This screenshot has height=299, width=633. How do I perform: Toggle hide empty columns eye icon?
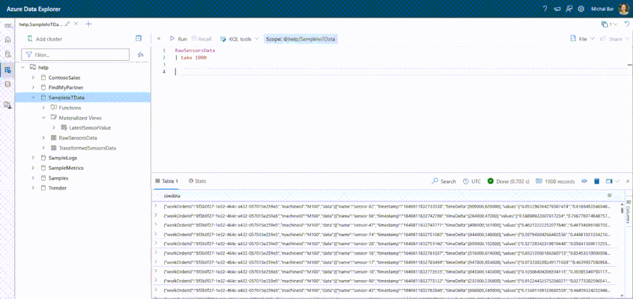584,181
